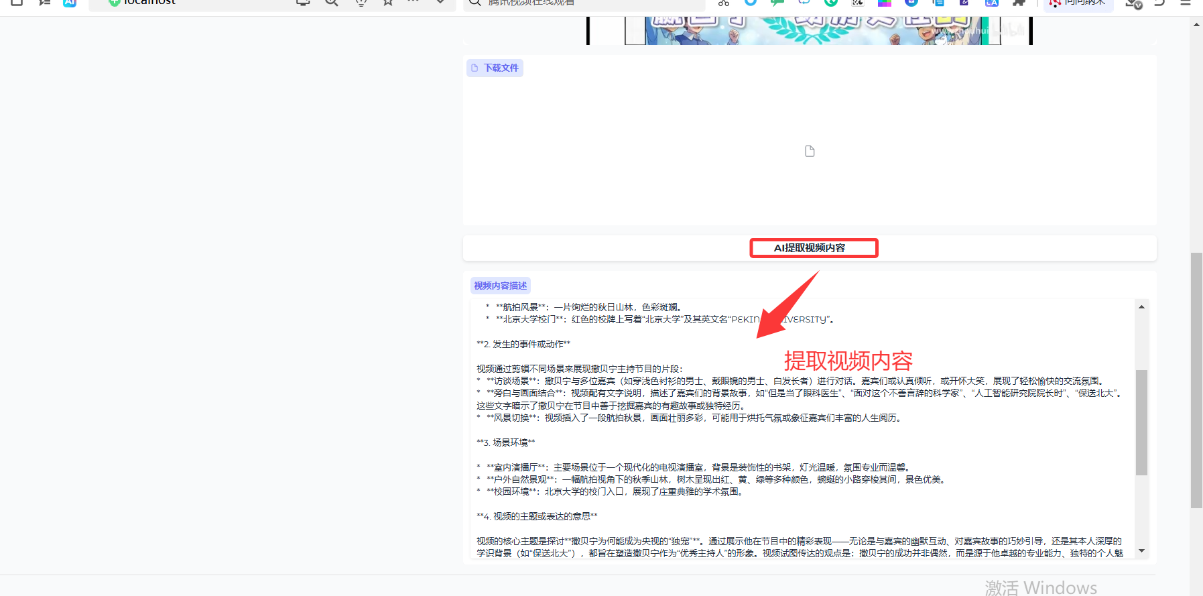Image resolution: width=1203 pixels, height=596 pixels.
Task: Click the bookmark star in the address bar
Action: tap(387, 2)
